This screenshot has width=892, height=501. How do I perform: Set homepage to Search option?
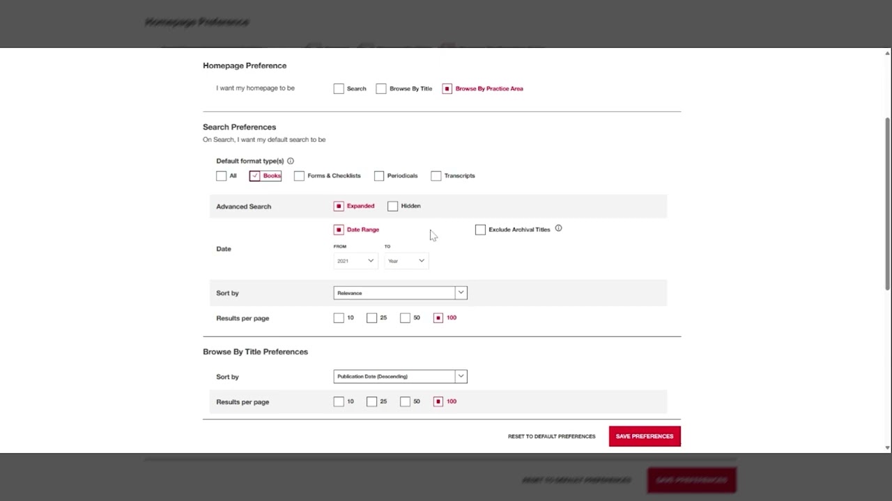[x=339, y=88]
